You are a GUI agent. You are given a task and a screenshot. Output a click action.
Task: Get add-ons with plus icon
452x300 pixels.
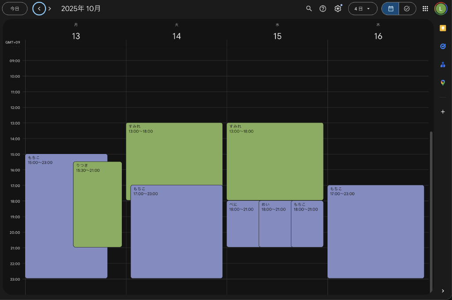[x=443, y=112]
